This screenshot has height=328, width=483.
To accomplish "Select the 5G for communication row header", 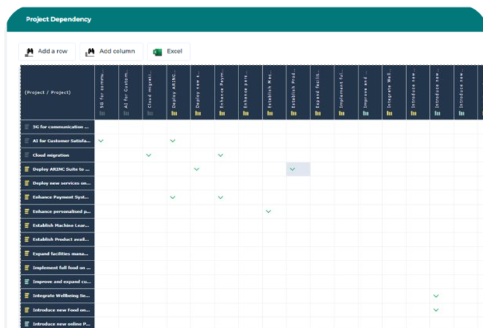I will coord(60,126).
